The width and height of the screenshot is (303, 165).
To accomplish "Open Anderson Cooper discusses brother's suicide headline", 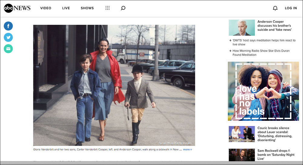I will pos(274,26).
